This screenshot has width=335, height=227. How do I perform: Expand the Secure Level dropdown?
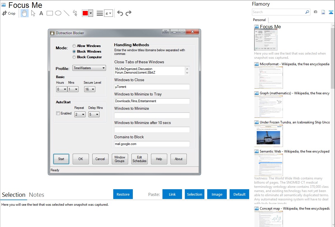tap(89, 89)
